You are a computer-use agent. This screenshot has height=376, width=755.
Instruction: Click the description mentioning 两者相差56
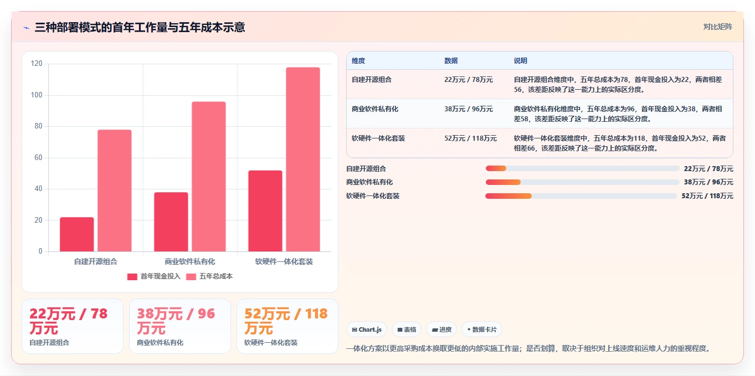click(618, 84)
